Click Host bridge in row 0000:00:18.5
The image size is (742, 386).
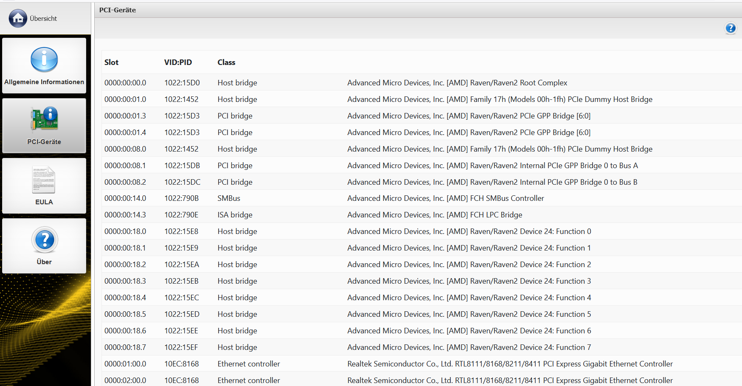(237, 314)
